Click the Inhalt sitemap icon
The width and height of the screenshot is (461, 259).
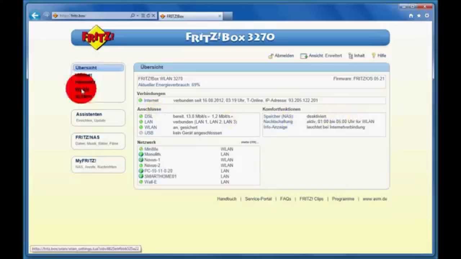pos(350,56)
